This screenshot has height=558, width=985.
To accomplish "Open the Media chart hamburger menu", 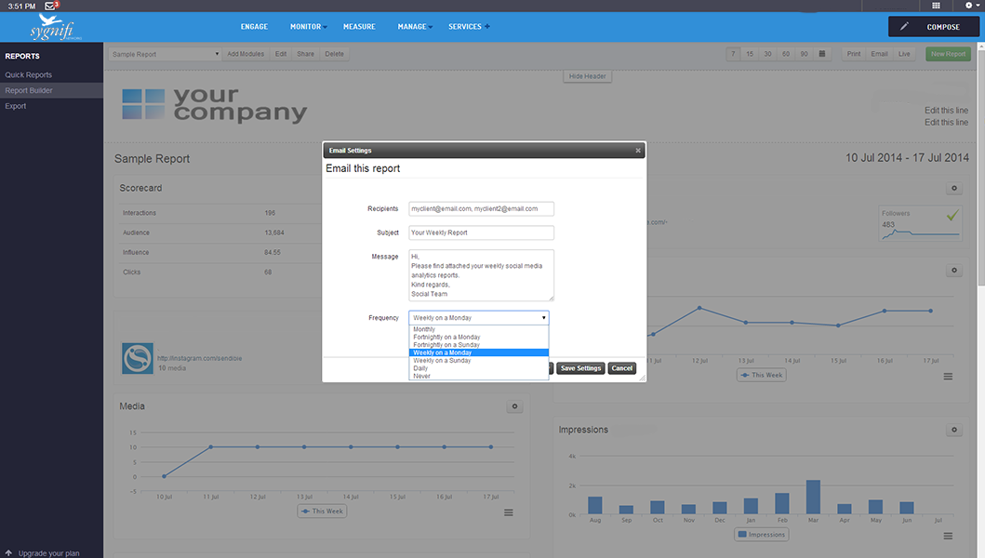I will (x=509, y=512).
